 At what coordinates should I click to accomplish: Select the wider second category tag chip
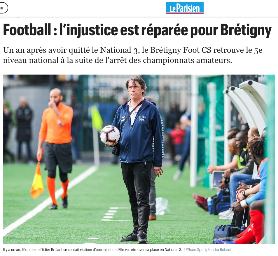tap(36, 17)
